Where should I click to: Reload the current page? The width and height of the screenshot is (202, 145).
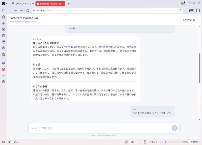[28, 11]
